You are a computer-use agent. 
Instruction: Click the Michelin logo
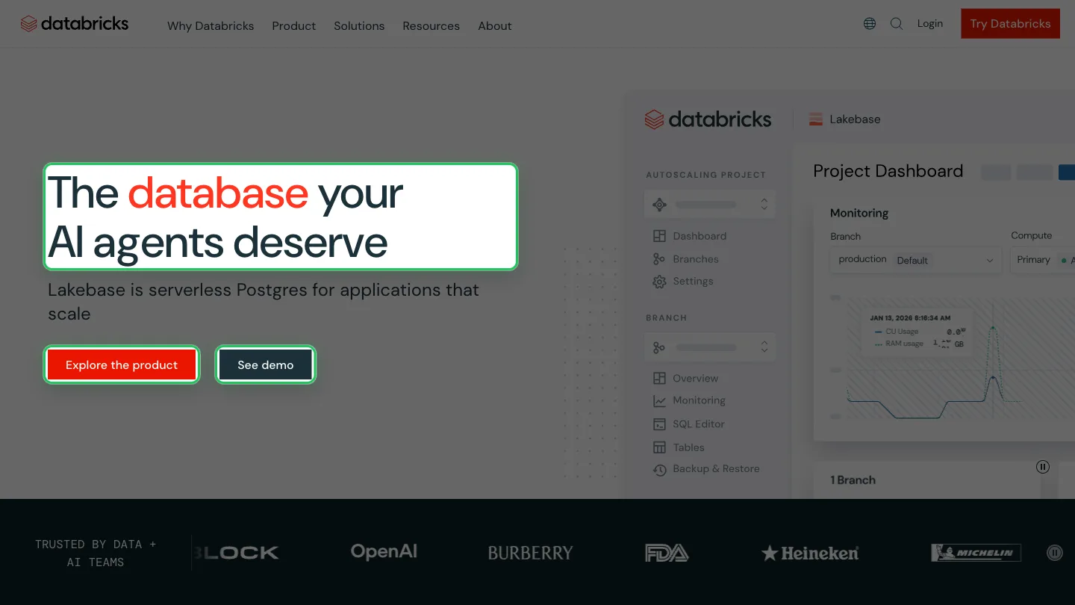point(976,553)
